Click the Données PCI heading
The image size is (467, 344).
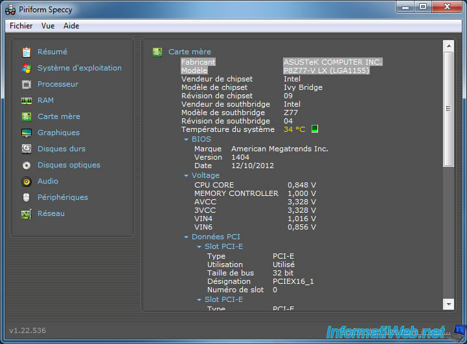[x=216, y=237]
